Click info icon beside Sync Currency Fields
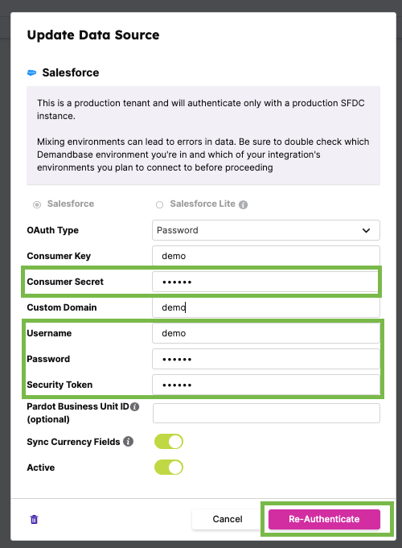Screen dimensions: 402x548 click(x=129, y=442)
